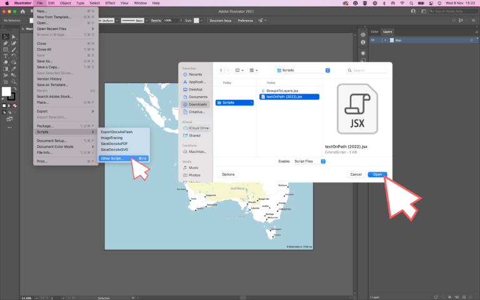The width and height of the screenshot is (480, 300).
Task: Open the Apple menu
Action: point(7,3)
